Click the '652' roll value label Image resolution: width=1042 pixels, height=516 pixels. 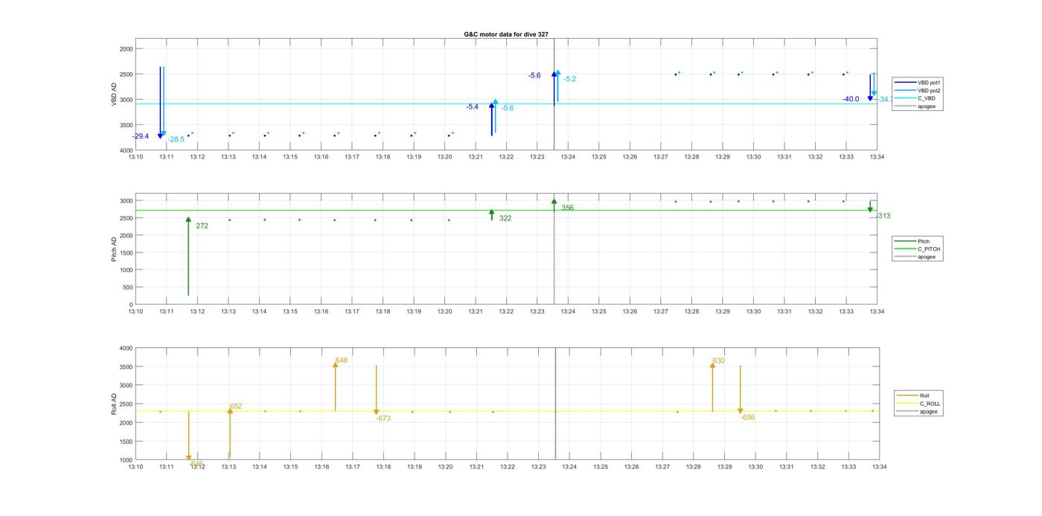click(x=236, y=407)
